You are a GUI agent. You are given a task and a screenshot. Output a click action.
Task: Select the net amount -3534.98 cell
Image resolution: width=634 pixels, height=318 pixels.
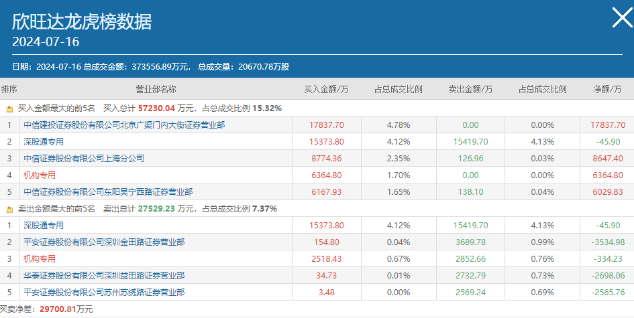[x=608, y=242]
